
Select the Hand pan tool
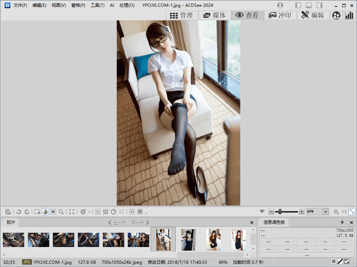45,212
